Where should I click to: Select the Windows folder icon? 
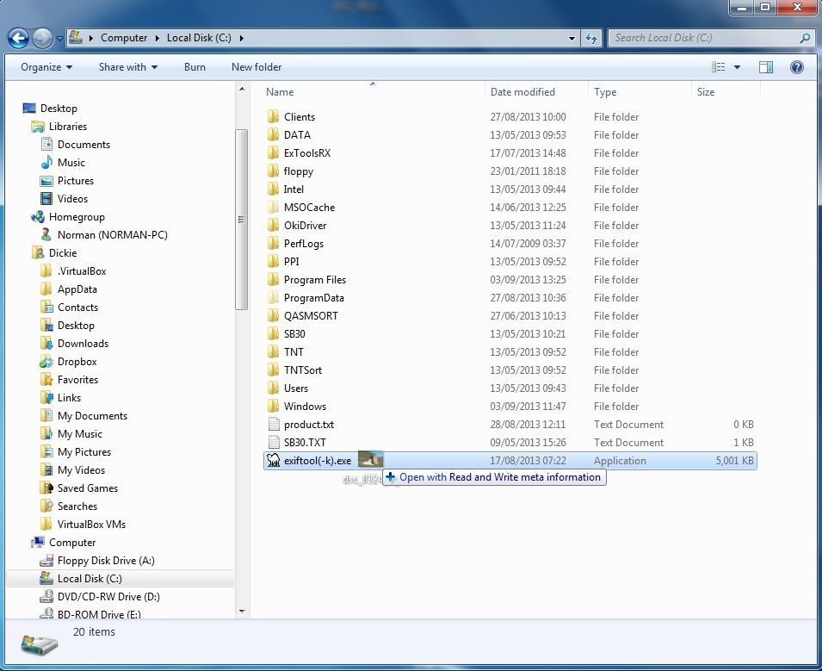point(273,406)
